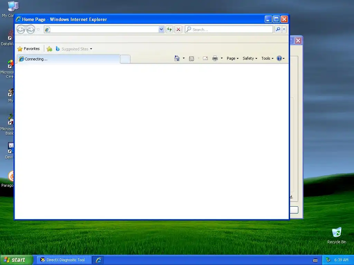Minimize the Internet Explorer window
This screenshot has width=354, height=265.
pyautogui.click(x=268, y=19)
